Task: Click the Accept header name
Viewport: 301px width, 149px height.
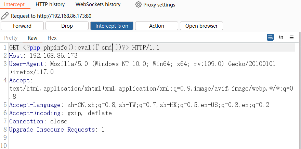Action: (x=19, y=80)
